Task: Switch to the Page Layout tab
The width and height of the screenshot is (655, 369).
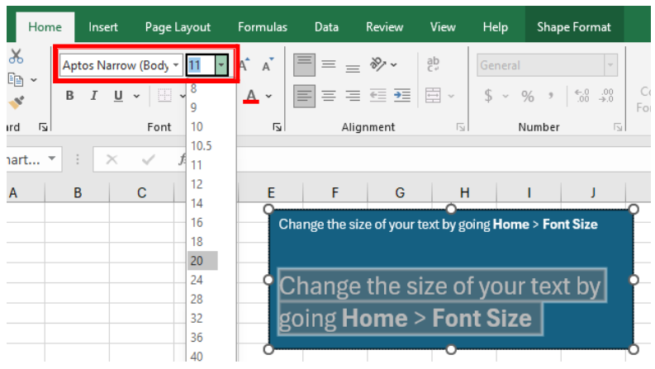Action: point(178,27)
